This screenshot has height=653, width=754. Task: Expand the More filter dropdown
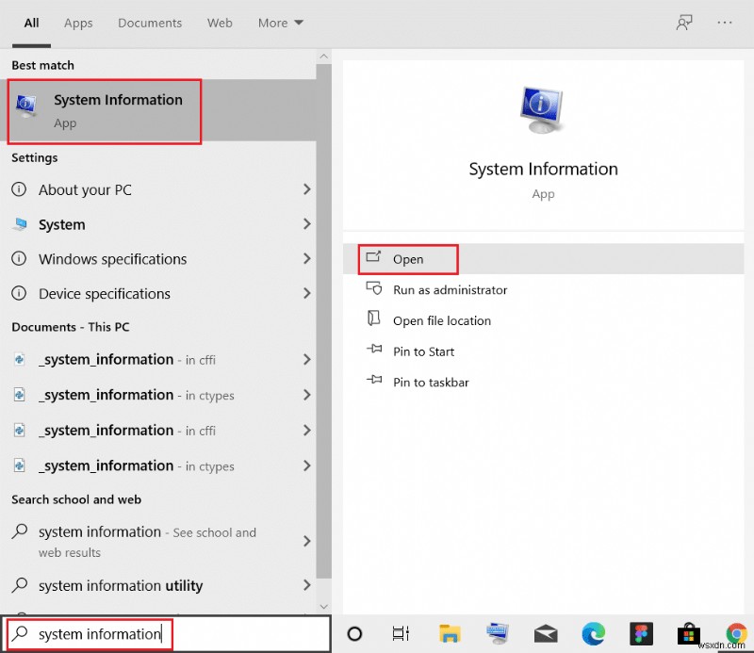coord(280,23)
